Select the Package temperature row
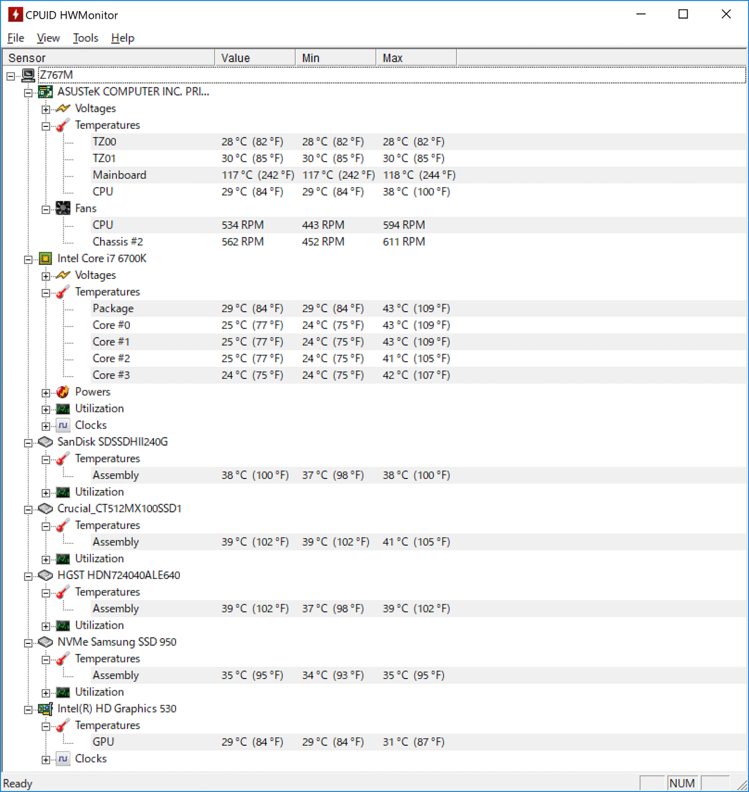Image resolution: width=749 pixels, height=792 pixels. [x=419, y=308]
